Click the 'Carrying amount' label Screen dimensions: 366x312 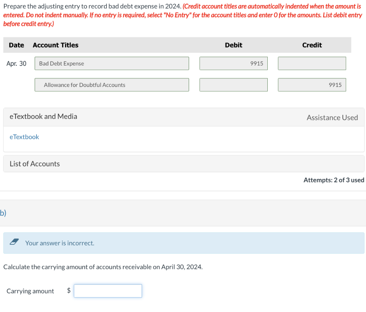(30, 291)
